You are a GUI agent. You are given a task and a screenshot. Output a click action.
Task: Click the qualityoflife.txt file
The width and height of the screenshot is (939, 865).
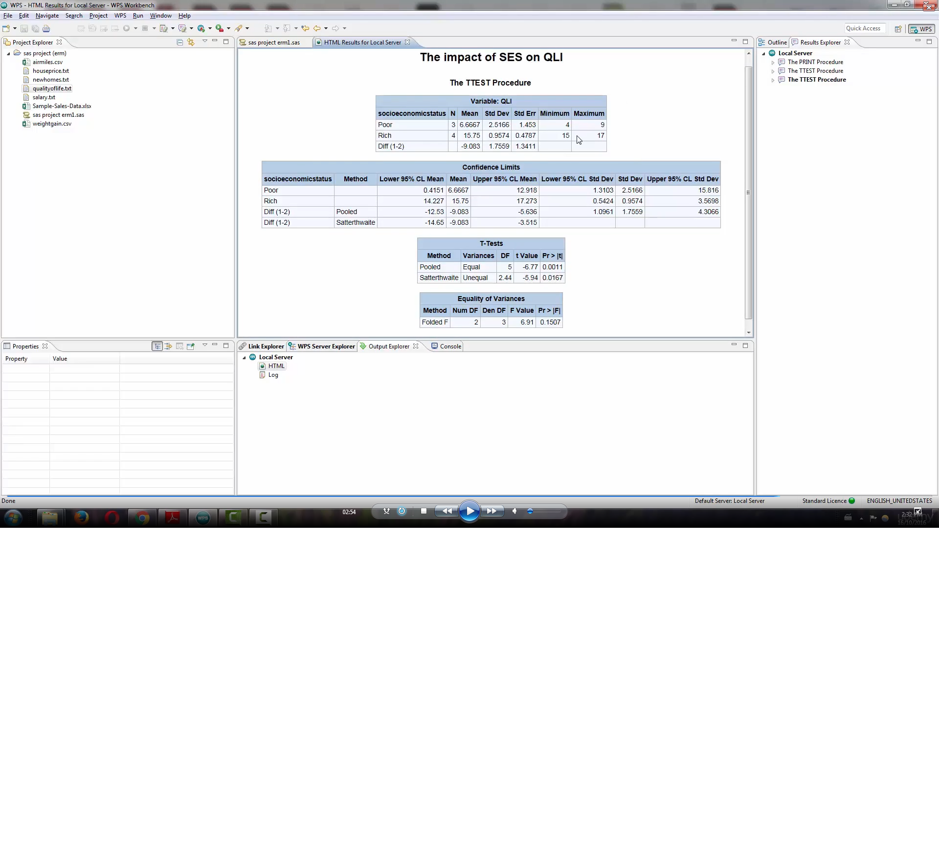(x=52, y=87)
